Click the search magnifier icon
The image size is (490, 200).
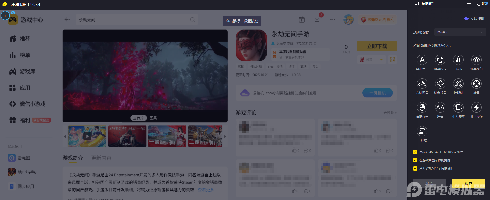coord(192,20)
